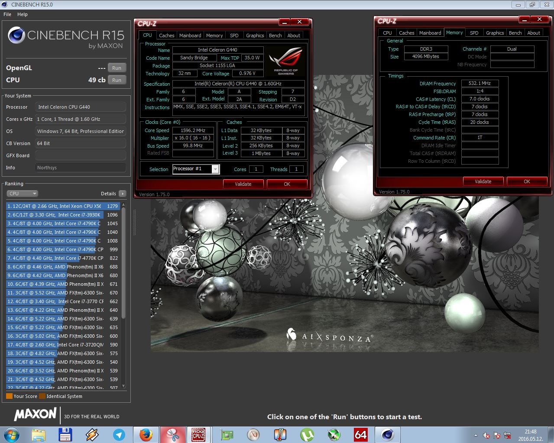Open Windows Start menu orb

pos(11,434)
